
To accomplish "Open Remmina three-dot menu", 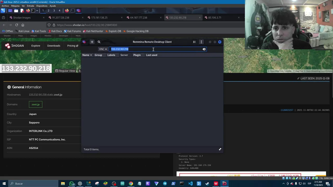I will coord(201,42).
